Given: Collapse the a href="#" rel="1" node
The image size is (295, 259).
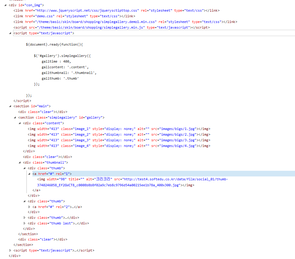Looking at the screenshot, I should (x=29, y=174).
